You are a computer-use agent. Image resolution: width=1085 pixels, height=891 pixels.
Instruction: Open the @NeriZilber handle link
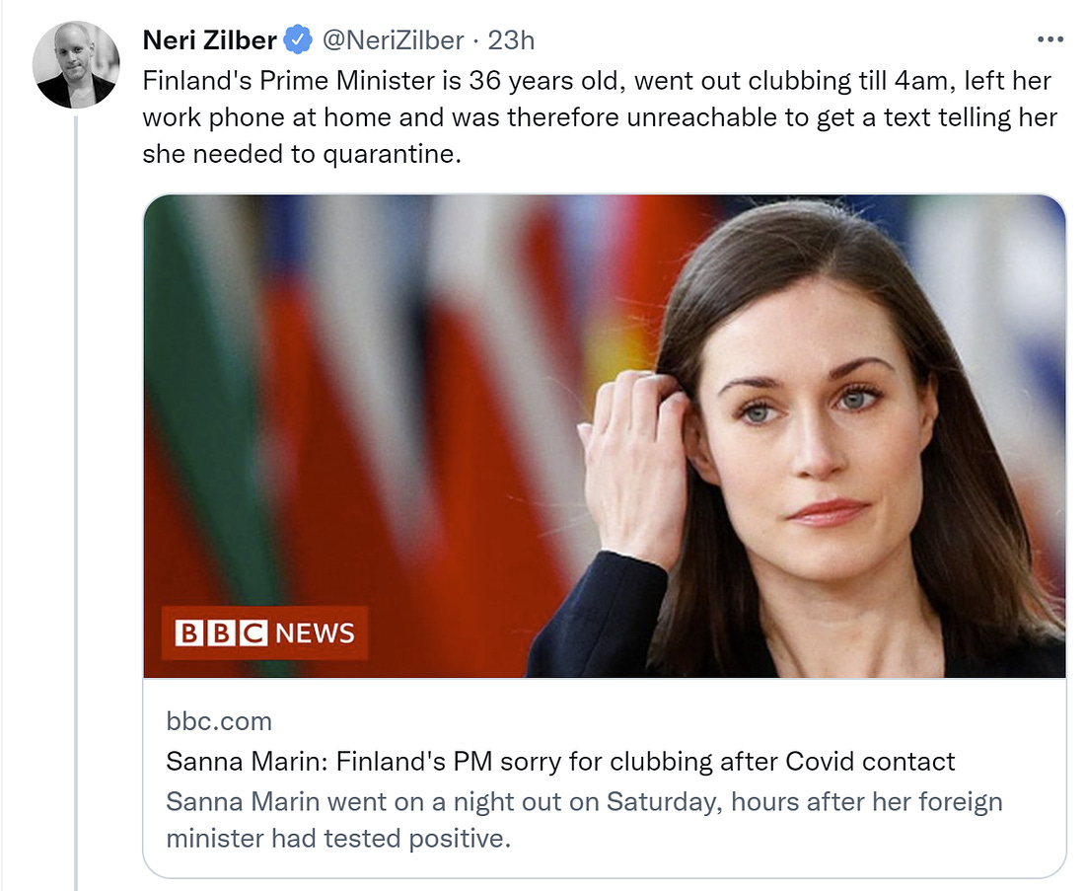click(x=393, y=40)
